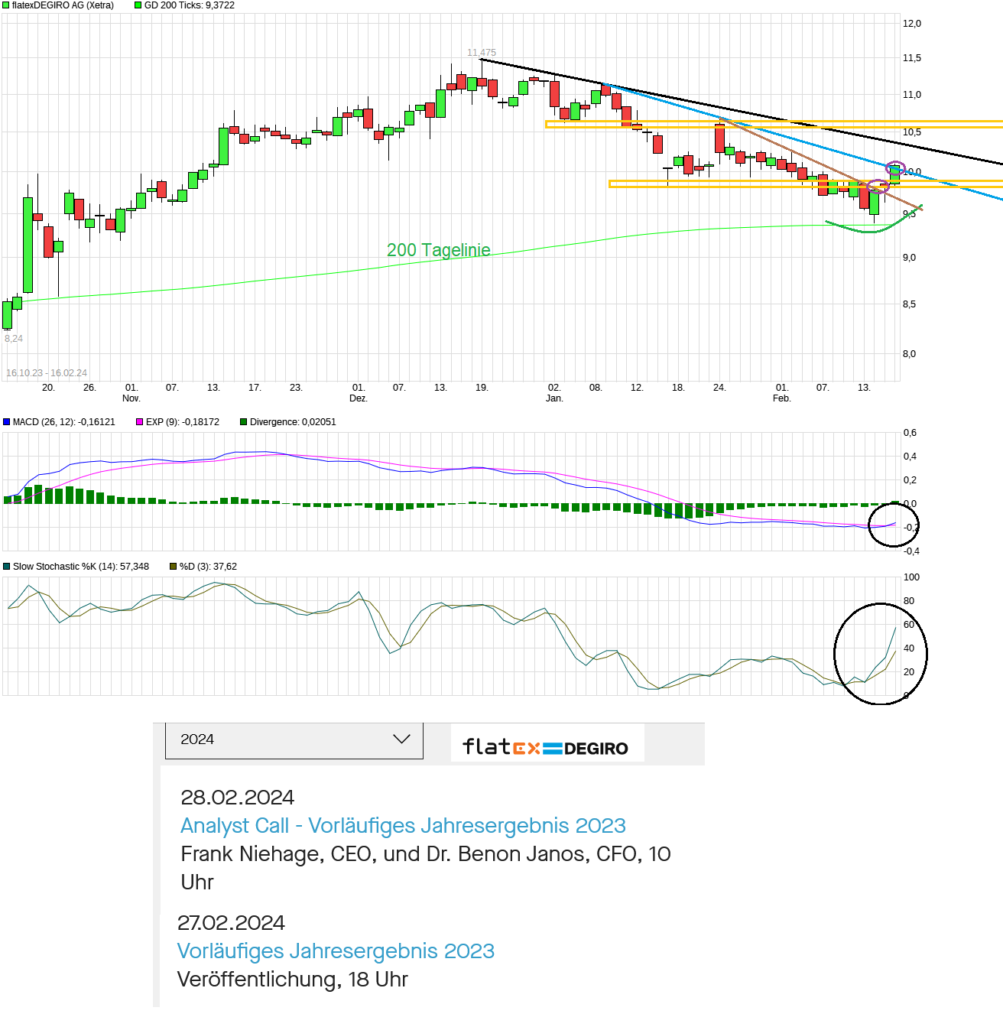
Task: Click the green flatexDEGIRO AG (Xetra) legend square
Action: coord(6,5)
